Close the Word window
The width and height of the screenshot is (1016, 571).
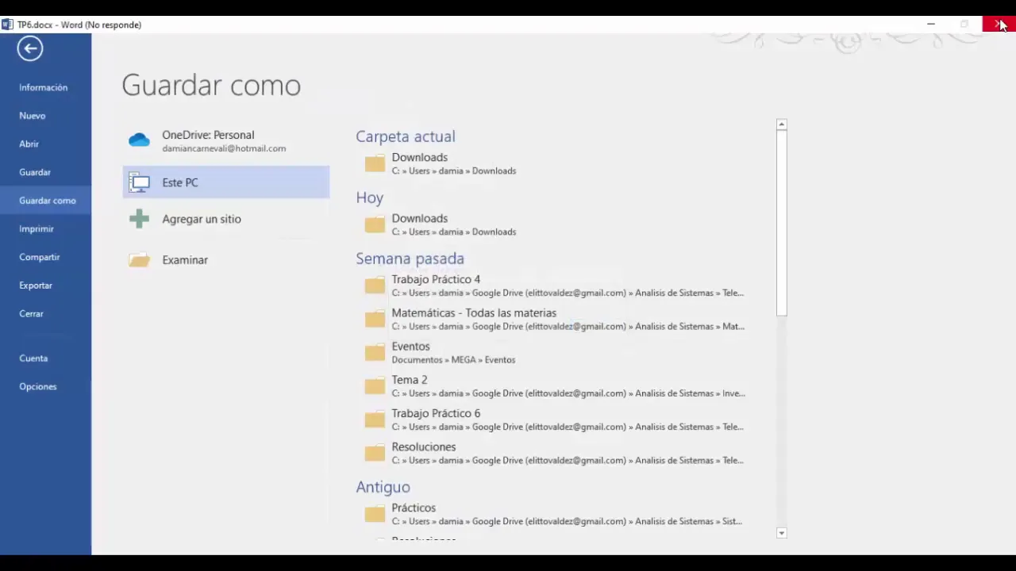999,25
